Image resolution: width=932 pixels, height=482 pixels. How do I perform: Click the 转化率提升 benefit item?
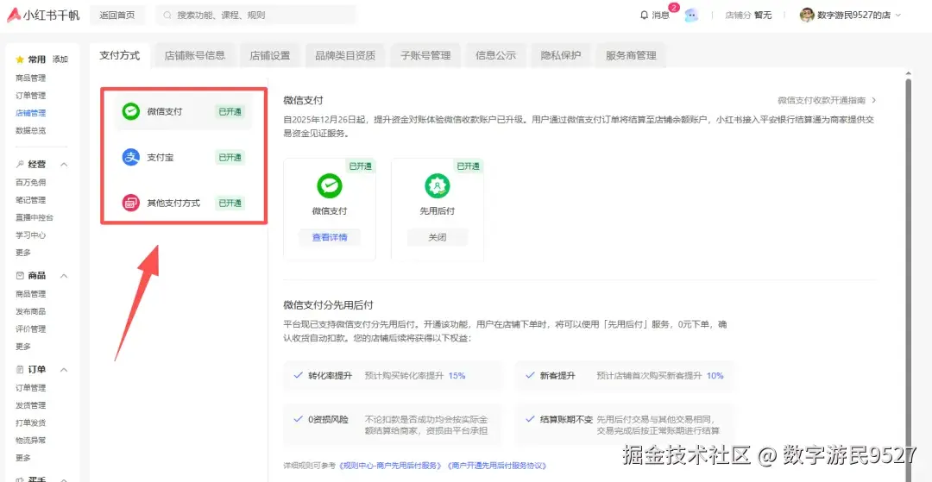coord(393,376)
